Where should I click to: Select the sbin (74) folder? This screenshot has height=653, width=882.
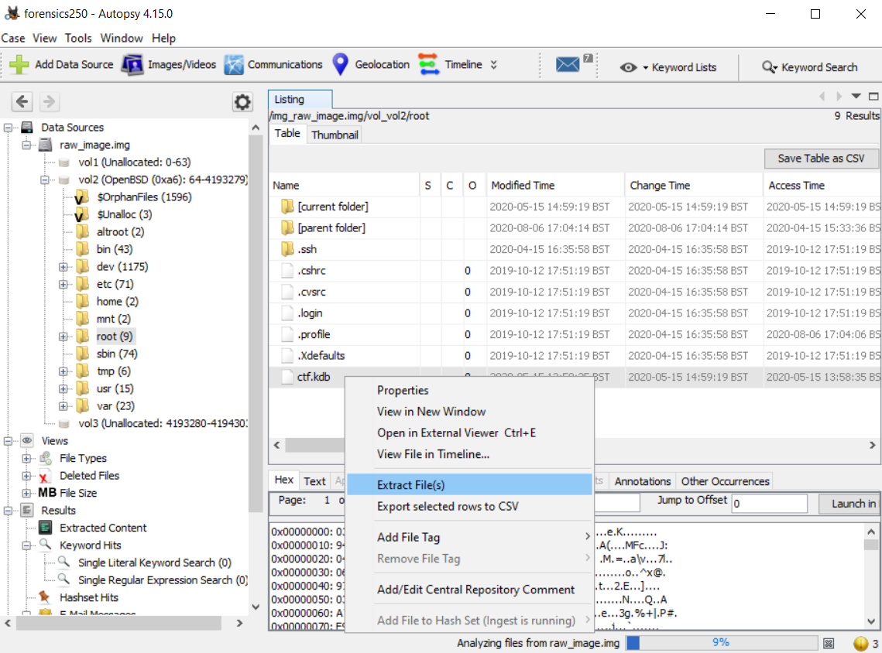pos(116,354)
